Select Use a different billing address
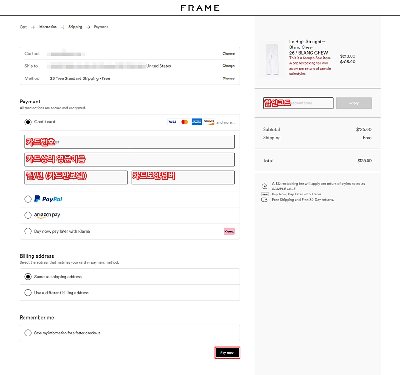 pos(28,293)
